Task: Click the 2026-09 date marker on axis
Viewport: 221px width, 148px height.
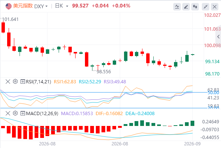Action: [192, 144]
